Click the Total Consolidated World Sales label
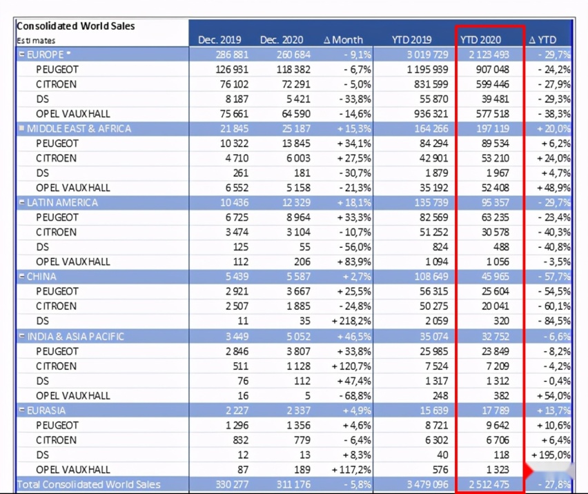Viewport: 588px width, 494px height. [x=89, y=484]
